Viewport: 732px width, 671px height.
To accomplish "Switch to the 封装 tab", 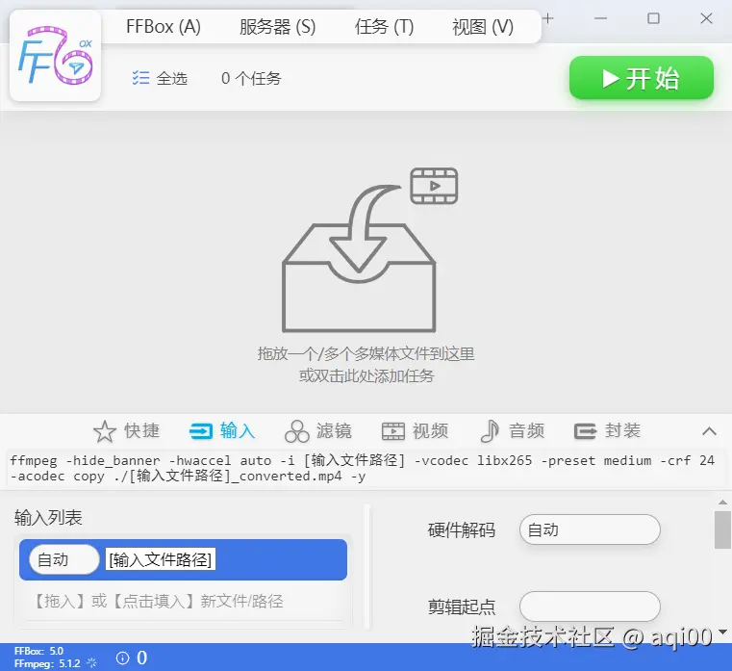I will [607, 431].
